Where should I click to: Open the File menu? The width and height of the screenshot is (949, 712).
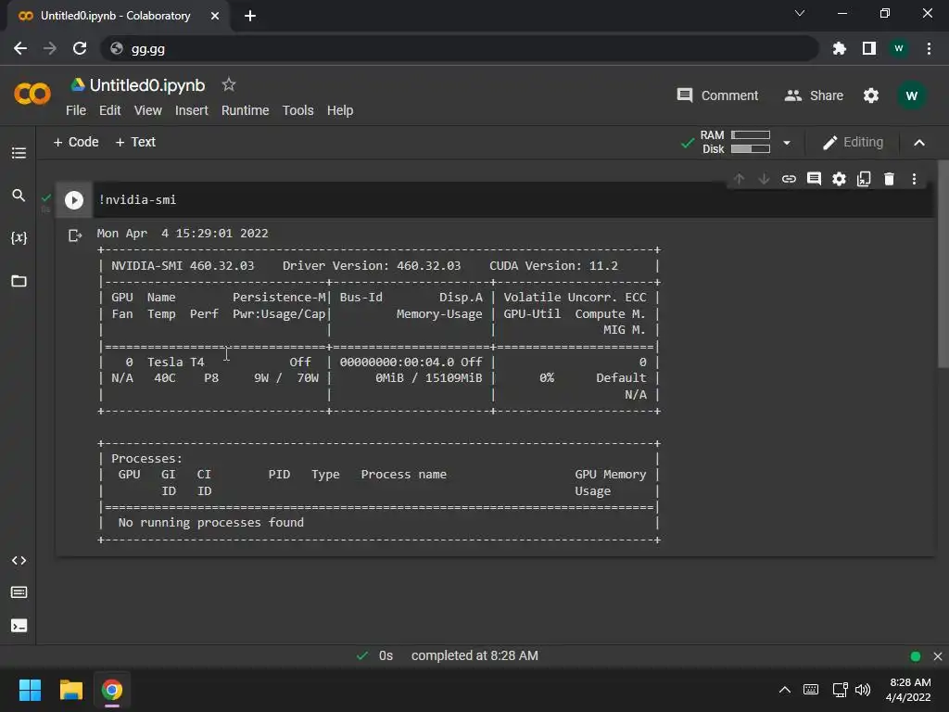(76, 110)
